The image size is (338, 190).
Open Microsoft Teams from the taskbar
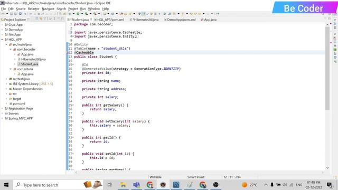[136, 185]
